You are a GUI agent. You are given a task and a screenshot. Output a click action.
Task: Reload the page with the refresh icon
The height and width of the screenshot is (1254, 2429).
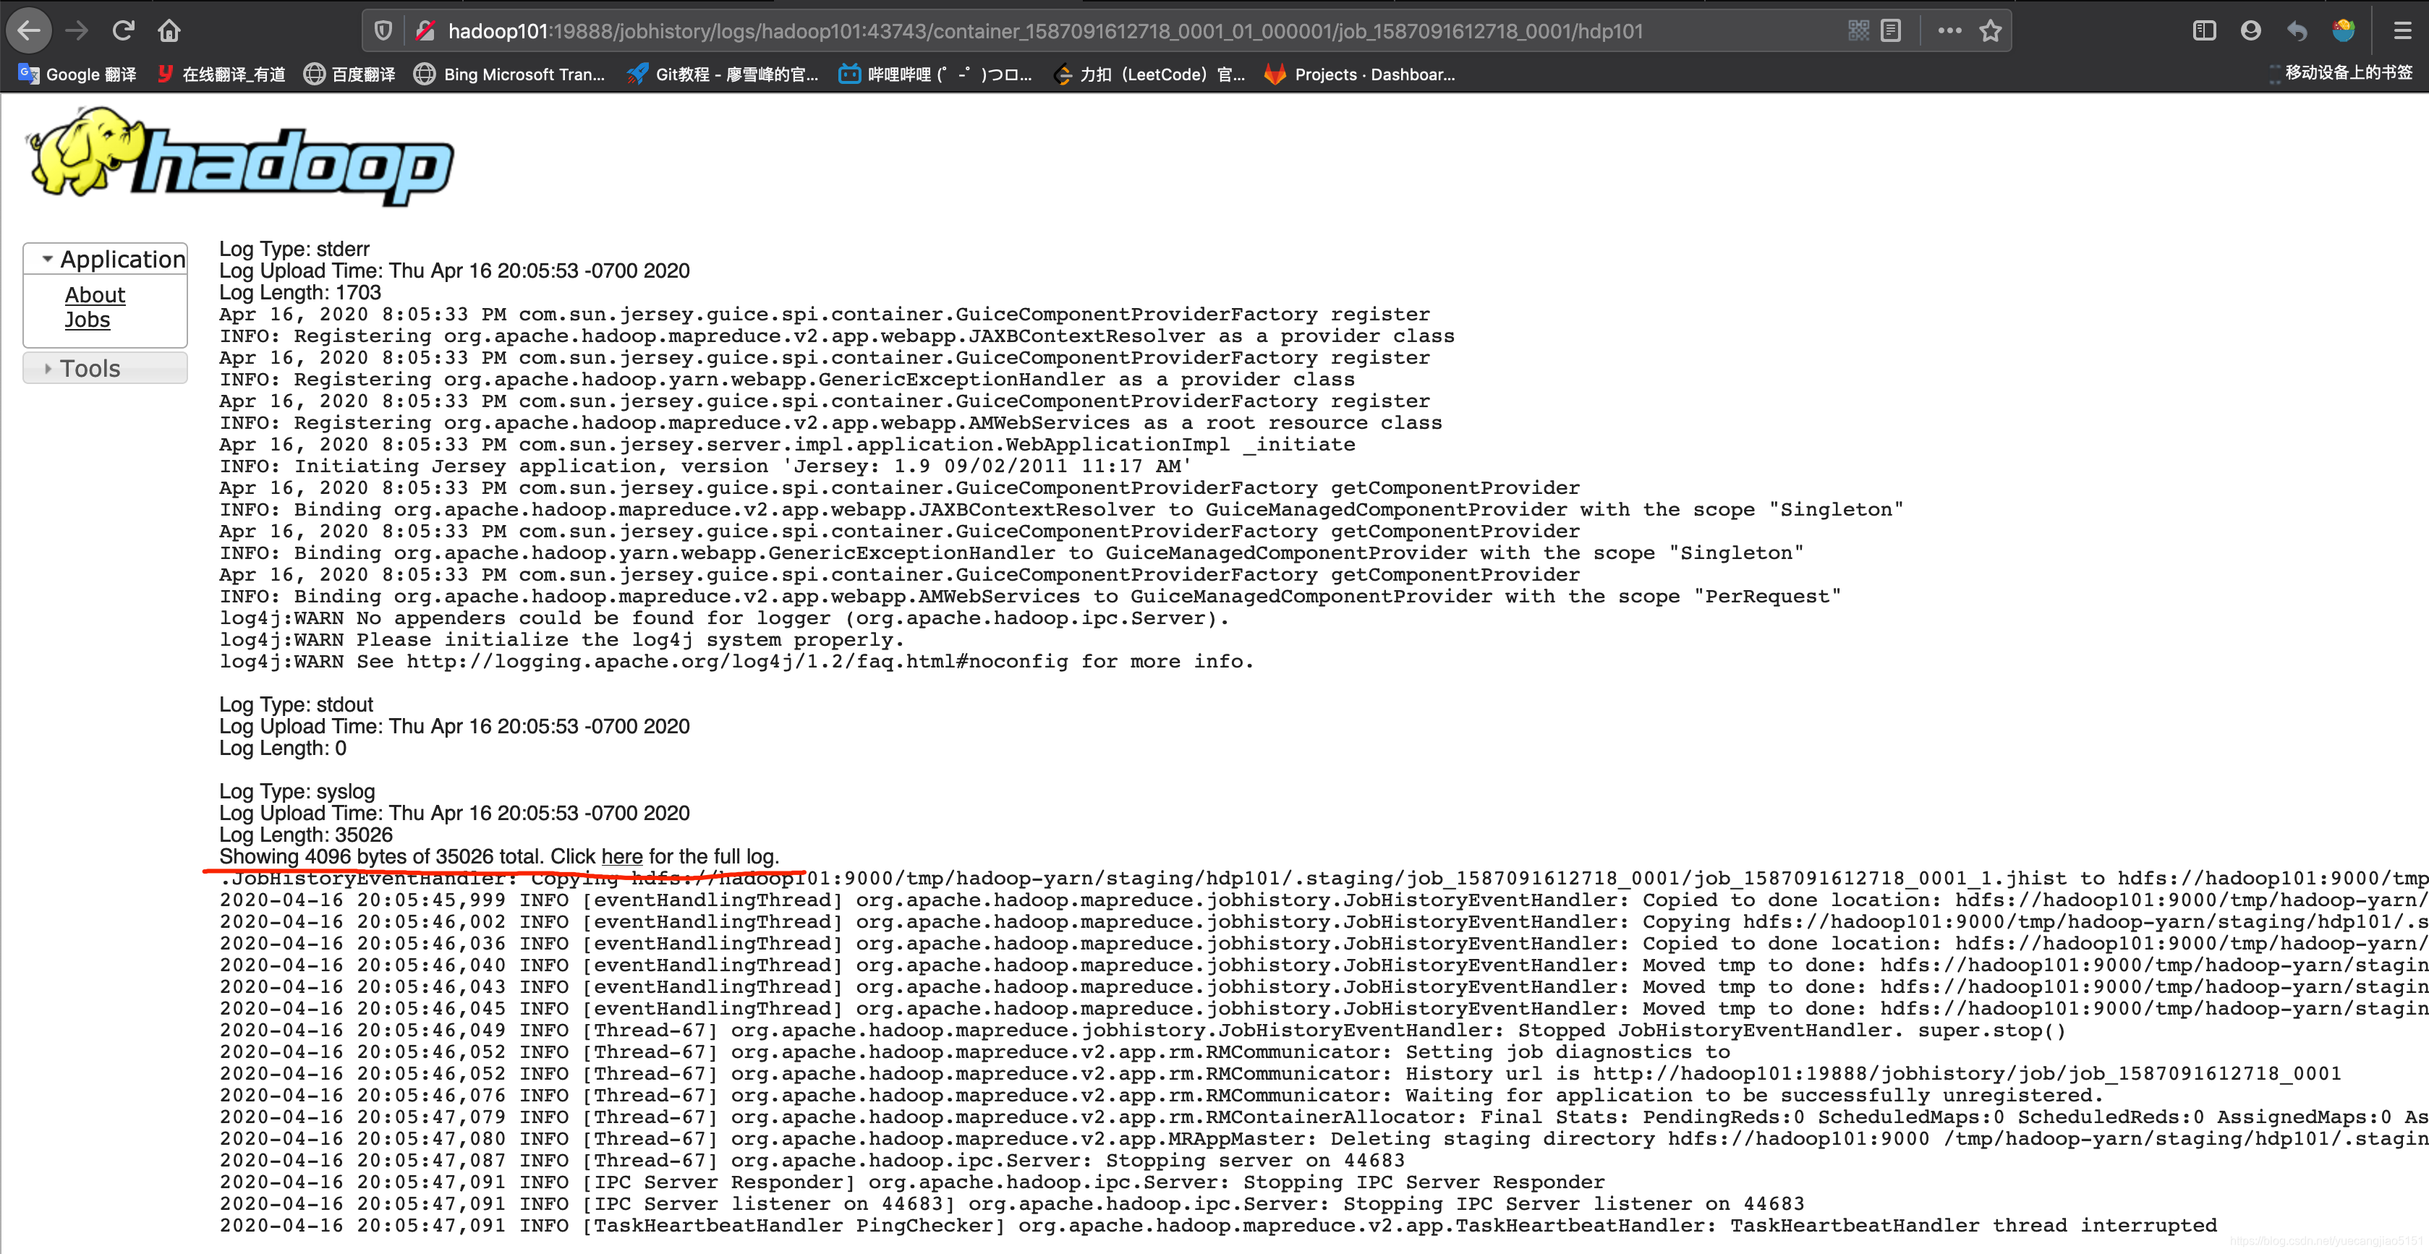(124, 31)
